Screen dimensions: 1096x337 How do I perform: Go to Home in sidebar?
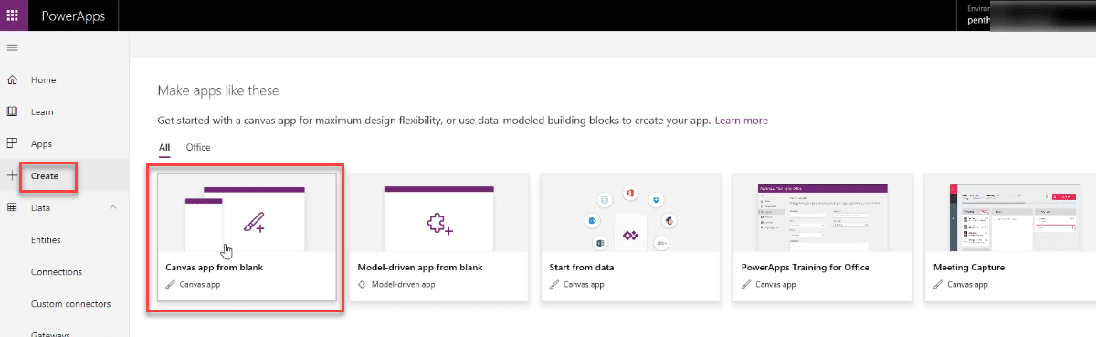pos(44,80)
